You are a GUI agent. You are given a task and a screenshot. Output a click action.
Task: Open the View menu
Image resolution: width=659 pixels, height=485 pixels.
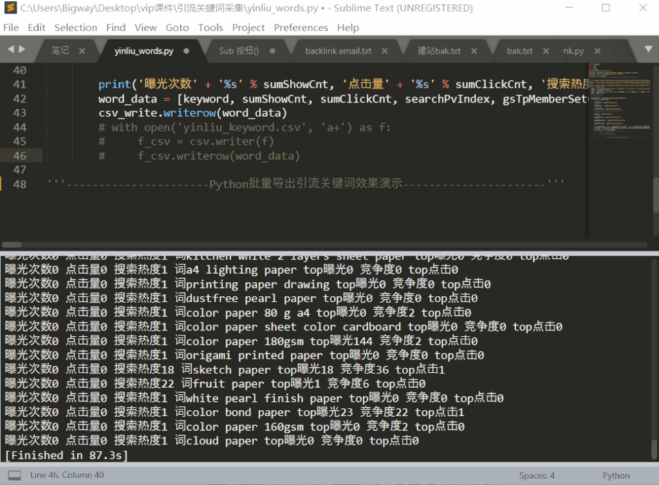pyautogui.click(x=145, y=27)
